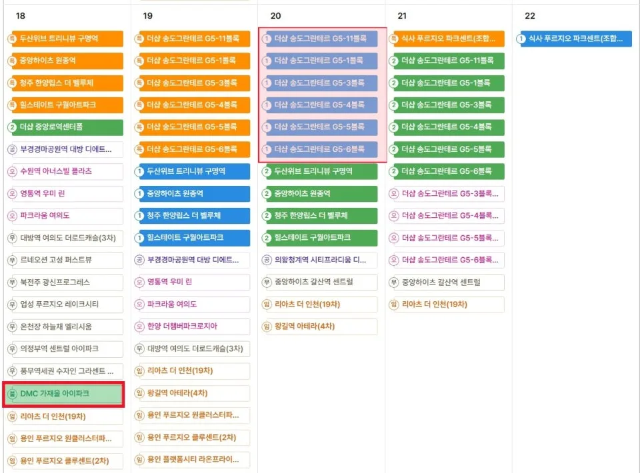
Task: Click 의왕청계역 시티프라디움 entry
Action: click(x=319, y=260)
